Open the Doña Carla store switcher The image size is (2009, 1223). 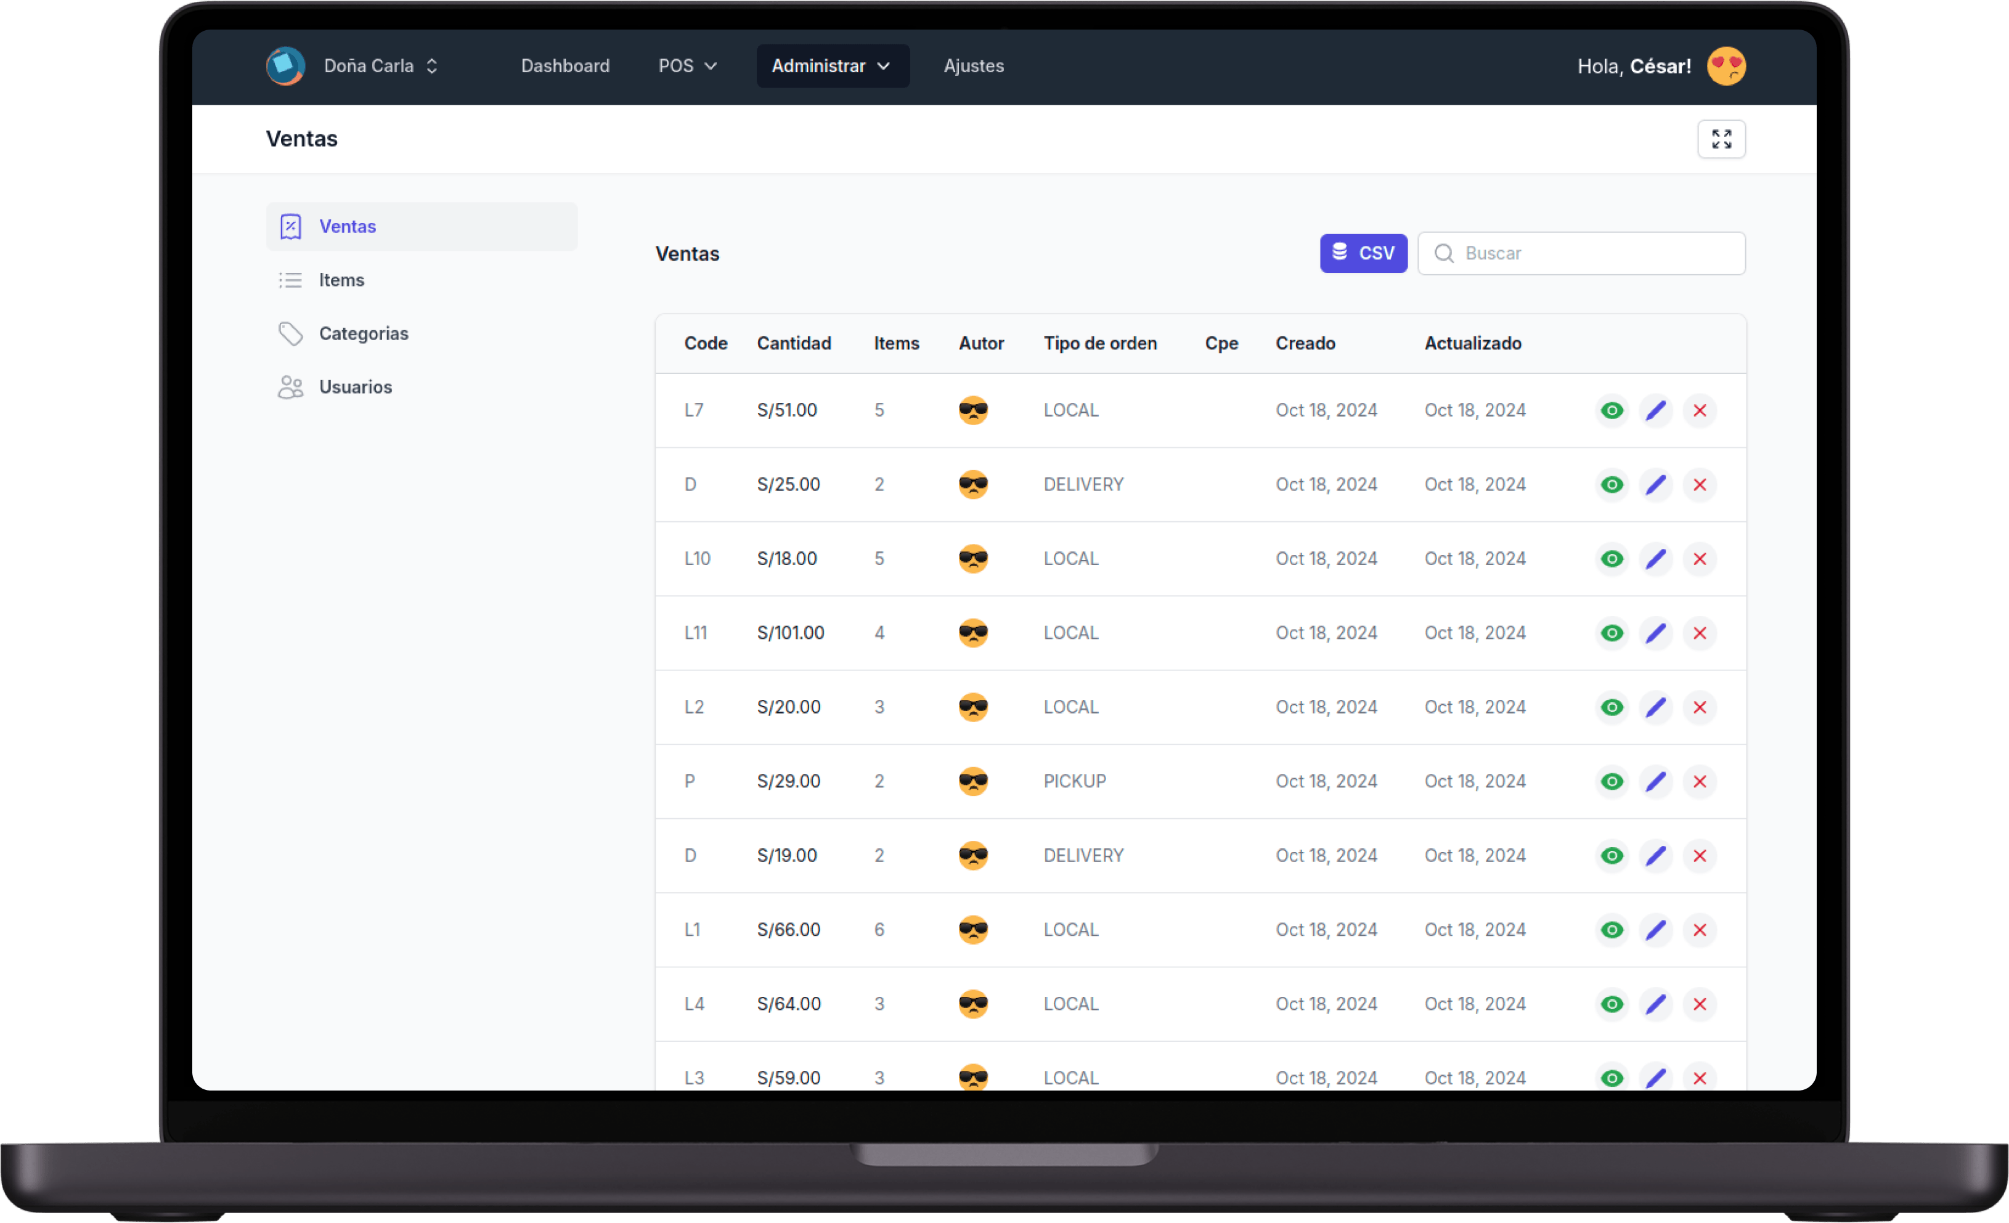coord(381,66)
